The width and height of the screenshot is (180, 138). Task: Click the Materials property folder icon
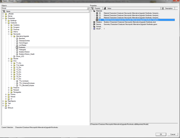pos(94,11)
